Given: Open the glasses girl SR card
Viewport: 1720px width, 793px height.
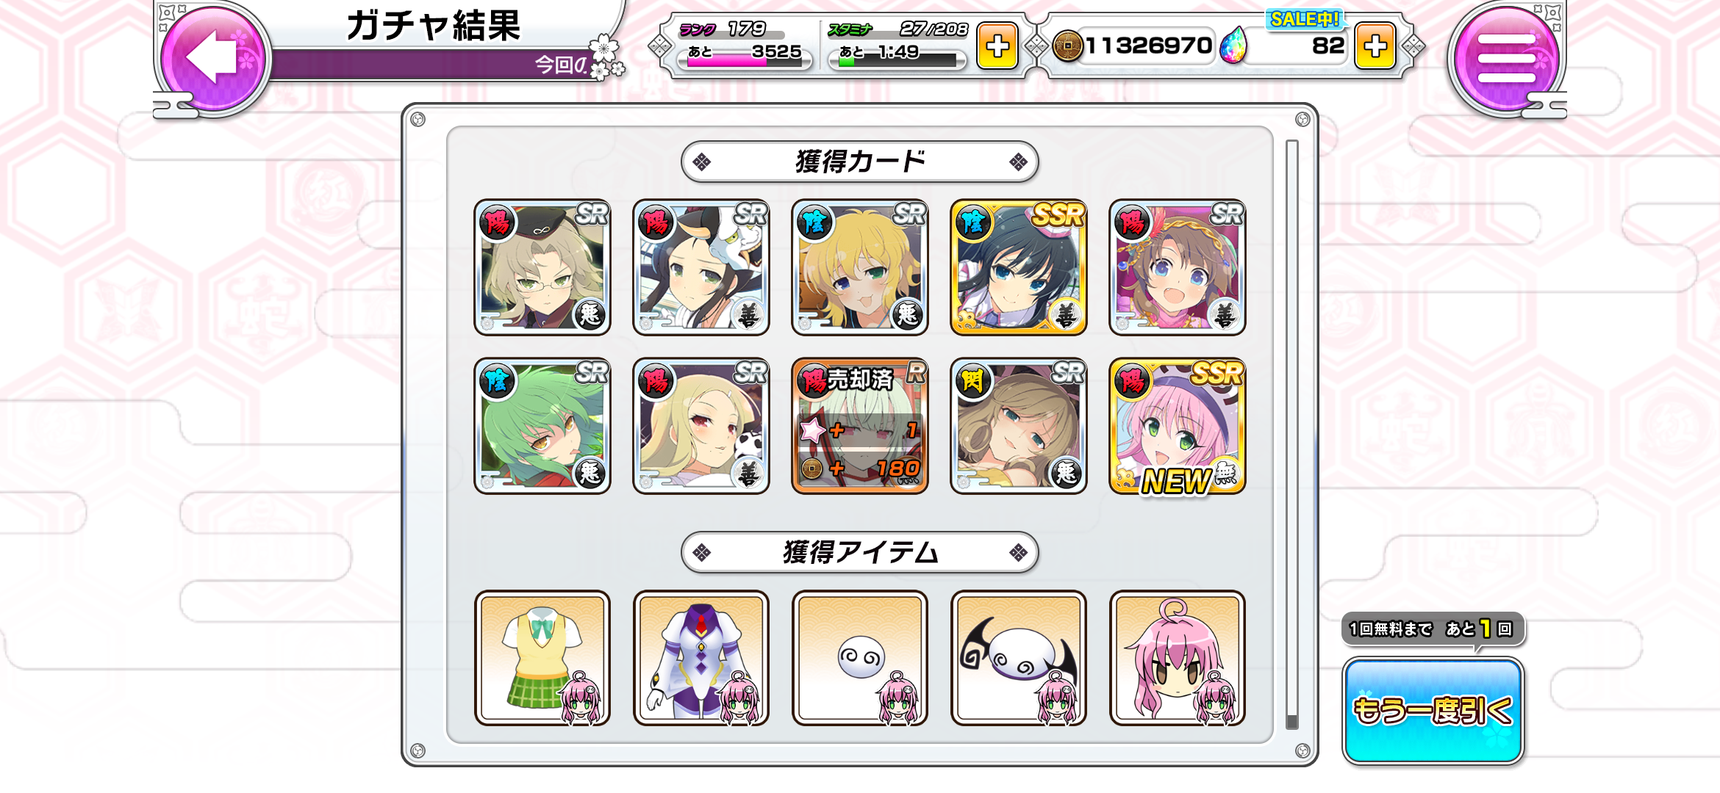Looking at the screenshot, I should coord(542,267).
